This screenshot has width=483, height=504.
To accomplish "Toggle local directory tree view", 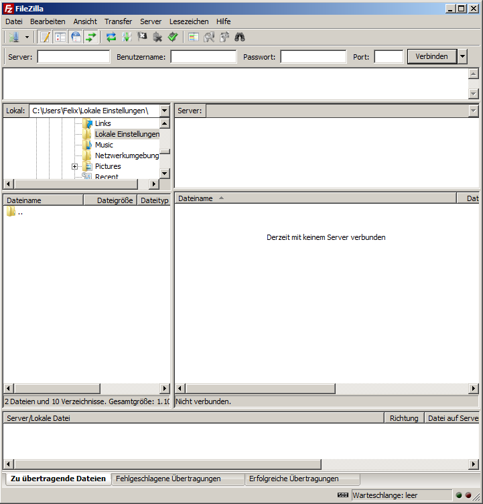I will point(60,38).
